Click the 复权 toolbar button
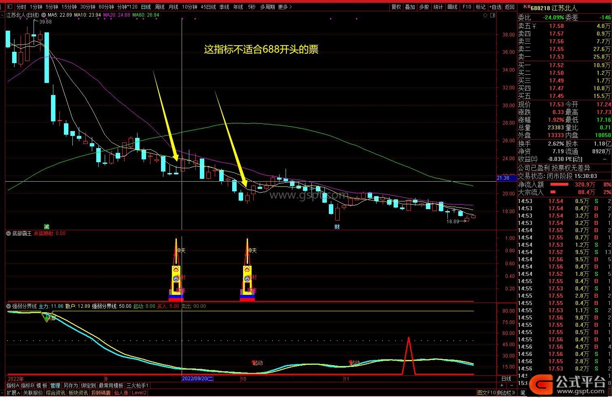Viewport: 612px width, 398px height. [396, 7]
